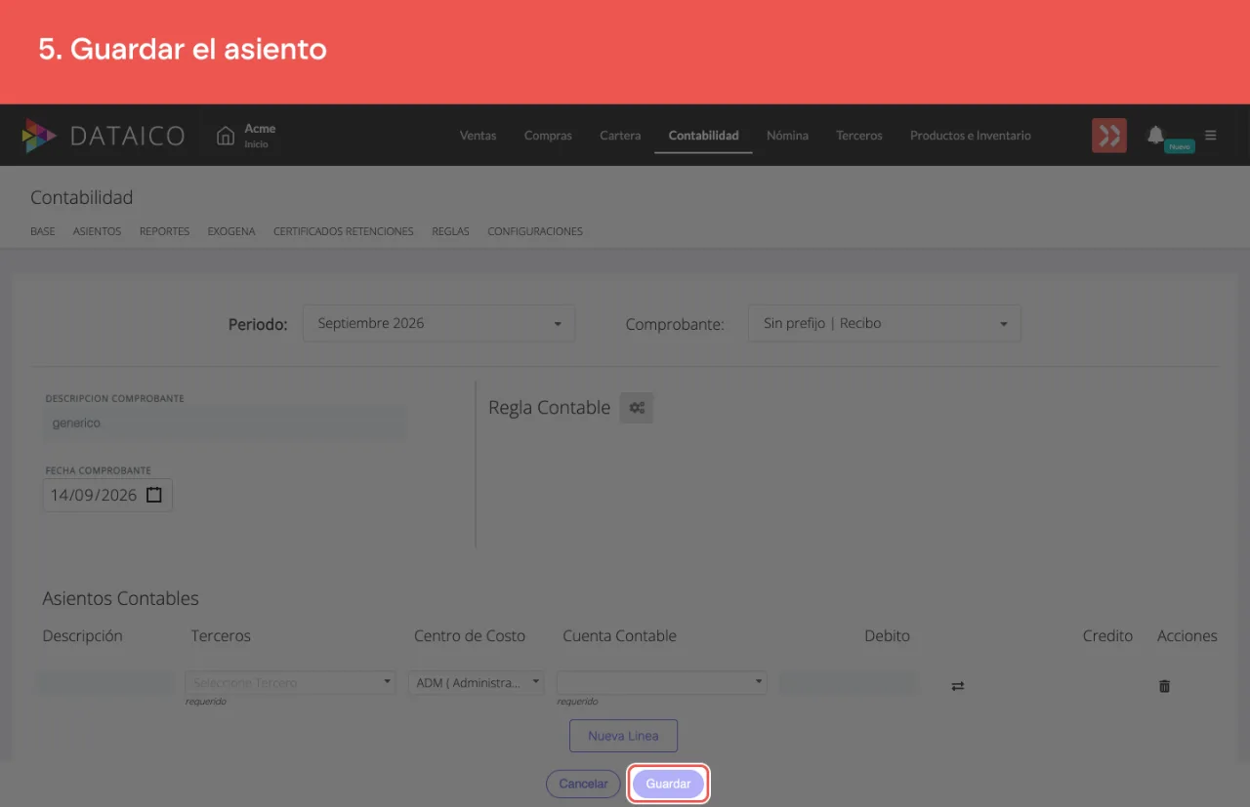Image resolution: width=1250 pixels, height=807 pixels.
Task: Open the Contabilidad menu
Action: coord(703,136)
